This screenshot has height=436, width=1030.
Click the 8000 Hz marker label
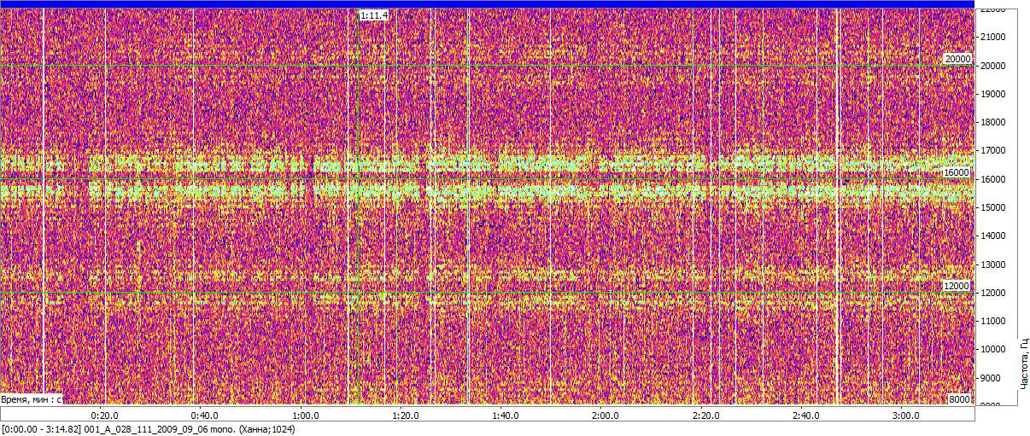click(959, 399)
